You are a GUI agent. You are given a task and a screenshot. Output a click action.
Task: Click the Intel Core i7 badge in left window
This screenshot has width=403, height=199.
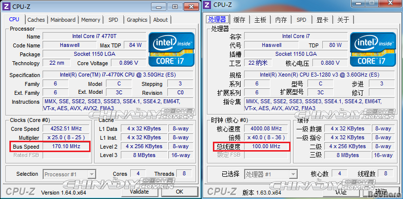tap(172, 49)
